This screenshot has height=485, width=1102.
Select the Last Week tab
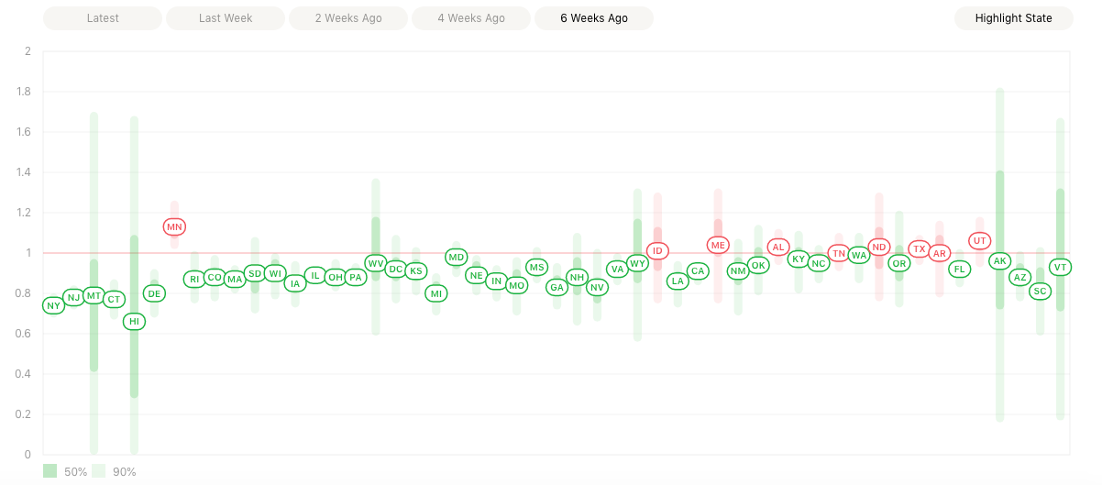coord(226,18)
